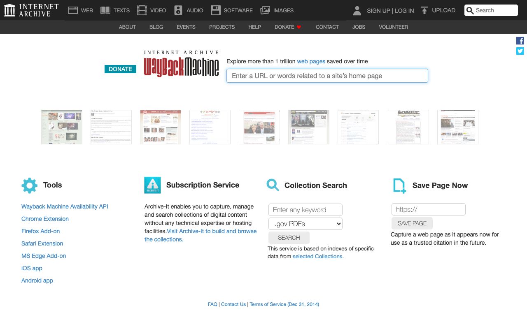Click the 'Save Page Now' heading
The height and width of the screenshot is (329, 527).
coord(440,185)
